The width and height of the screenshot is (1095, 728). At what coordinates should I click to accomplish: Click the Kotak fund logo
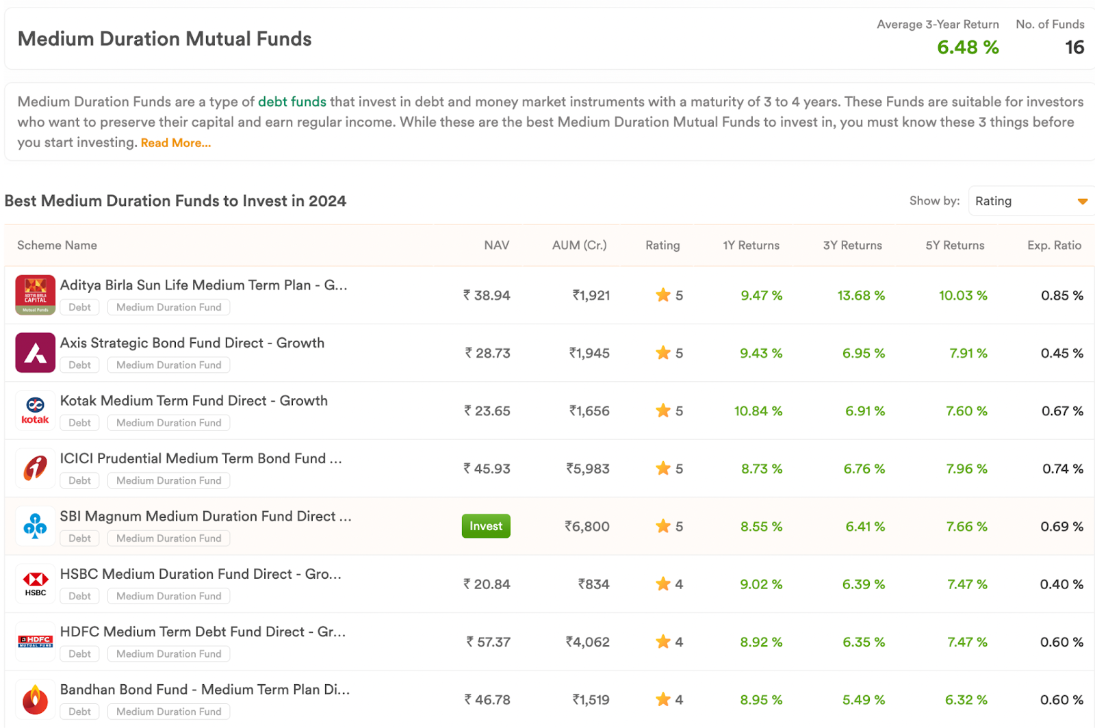pyautogui.click(x=35, y=411)
